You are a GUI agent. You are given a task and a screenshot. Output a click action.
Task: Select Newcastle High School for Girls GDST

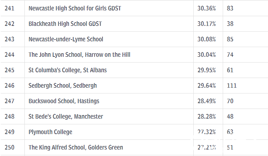75,8
